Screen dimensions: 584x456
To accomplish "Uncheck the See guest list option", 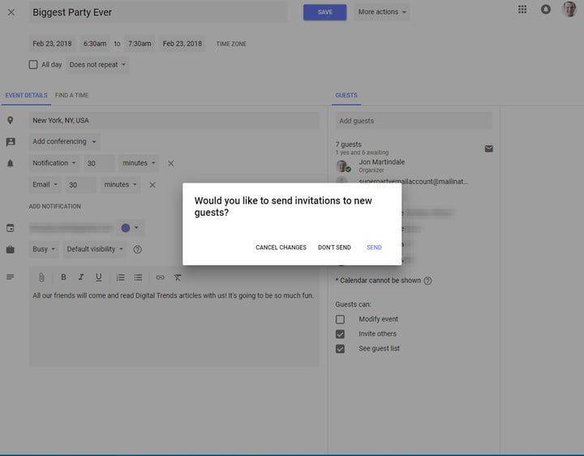I will (341, 349).
